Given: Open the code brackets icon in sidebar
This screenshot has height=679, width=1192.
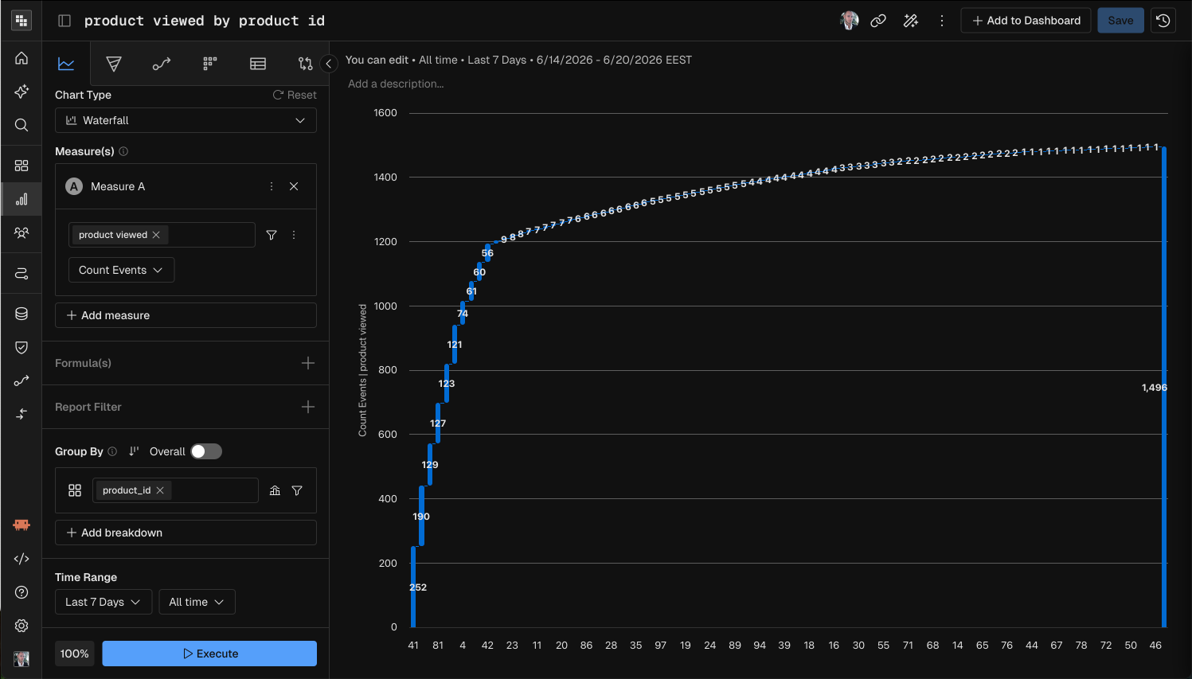Looking at the screenshot, I should pos(21,559).
